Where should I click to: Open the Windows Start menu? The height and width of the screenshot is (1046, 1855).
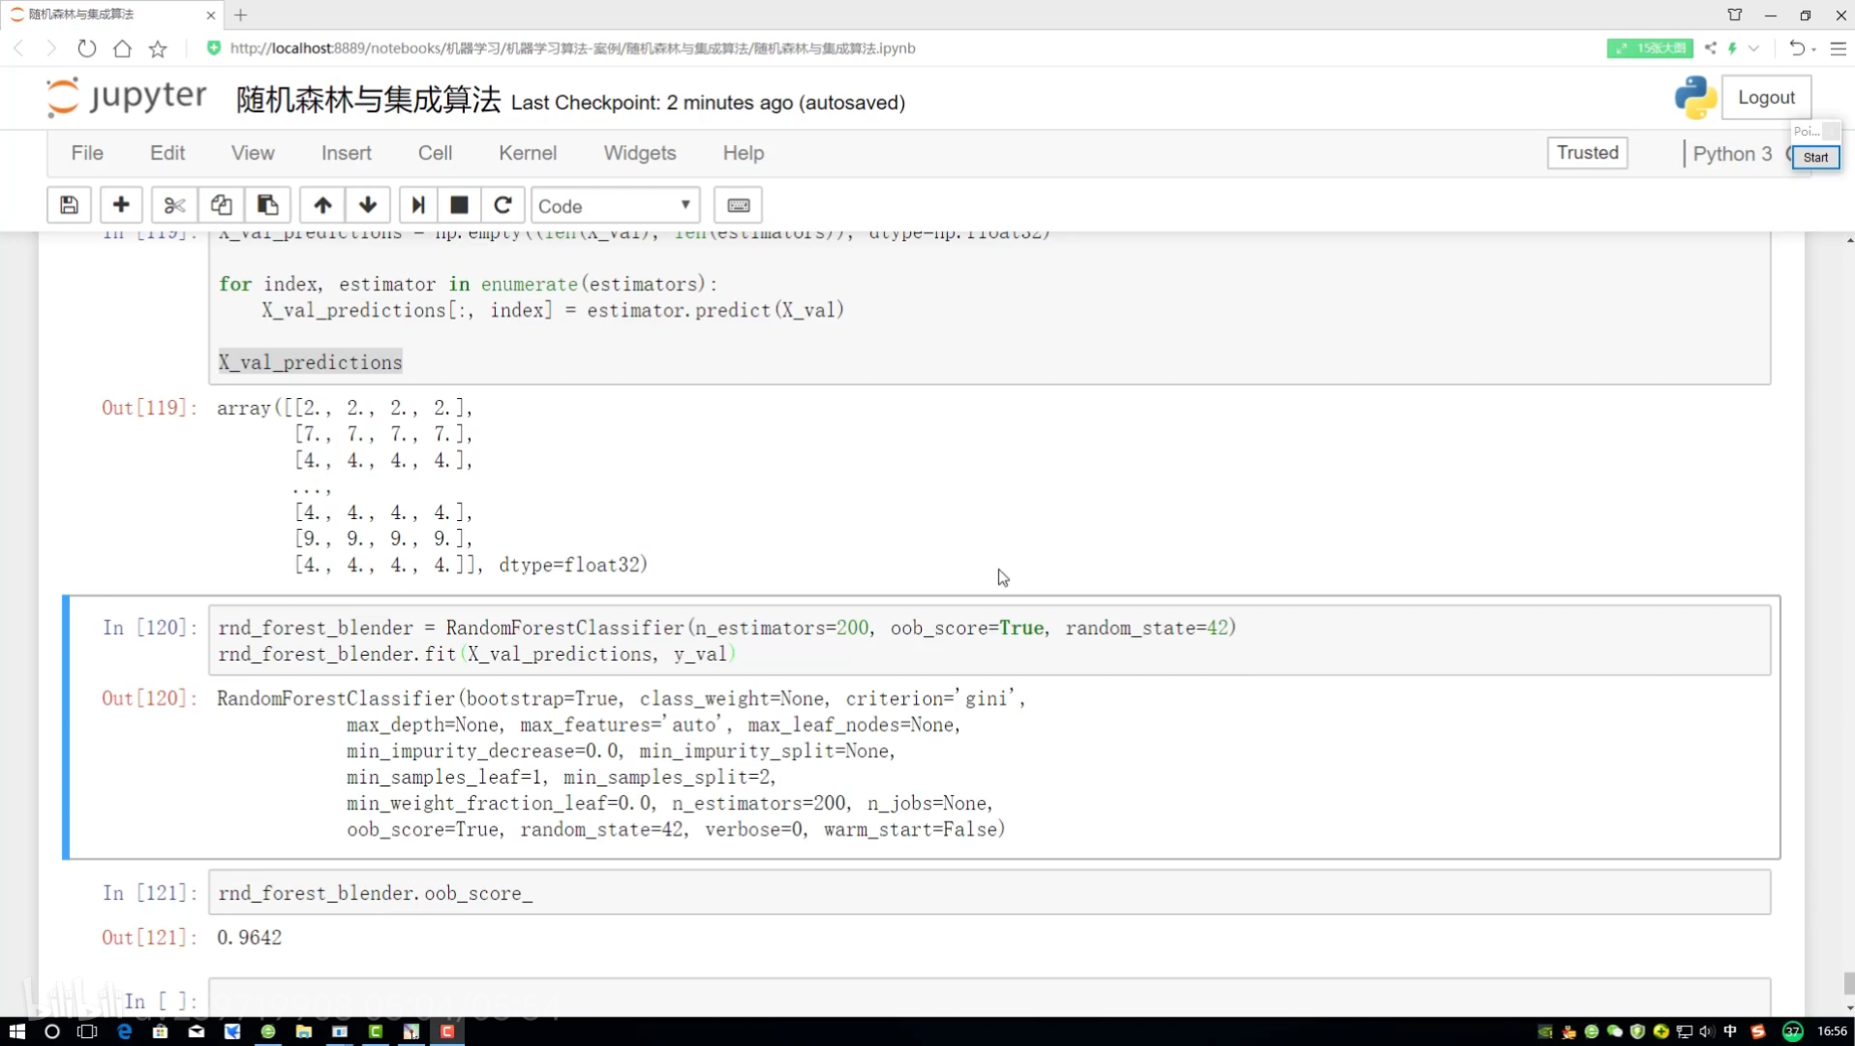(16, 1031)
